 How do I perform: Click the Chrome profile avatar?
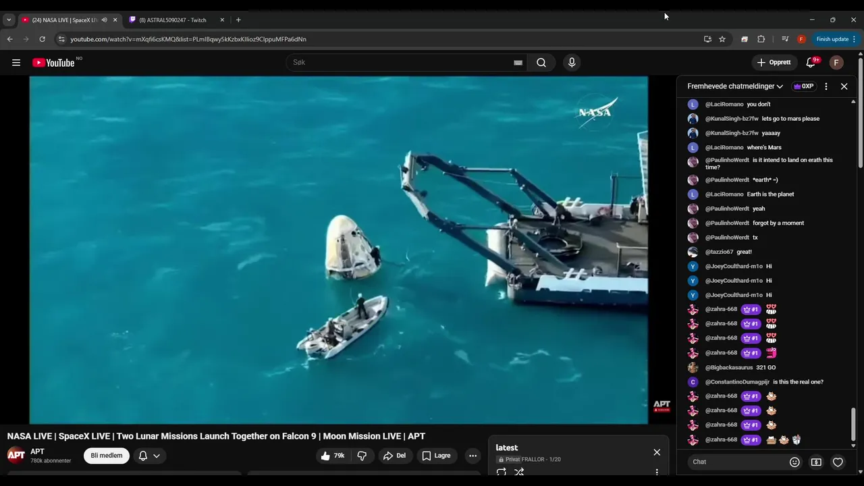pos(801,39)
